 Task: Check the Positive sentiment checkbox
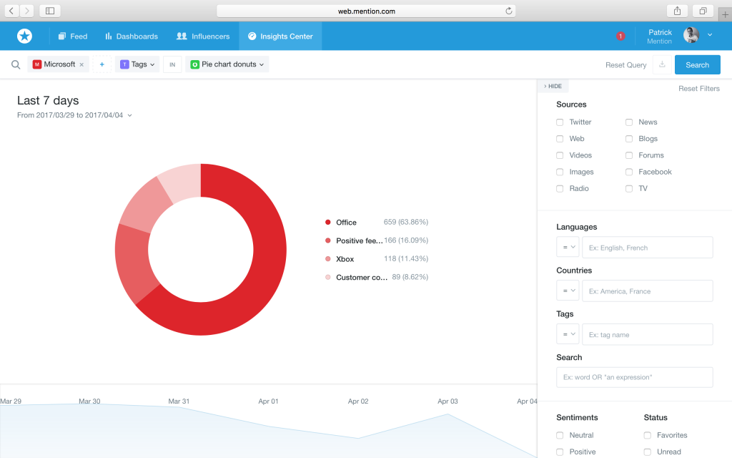click(560, 452)
